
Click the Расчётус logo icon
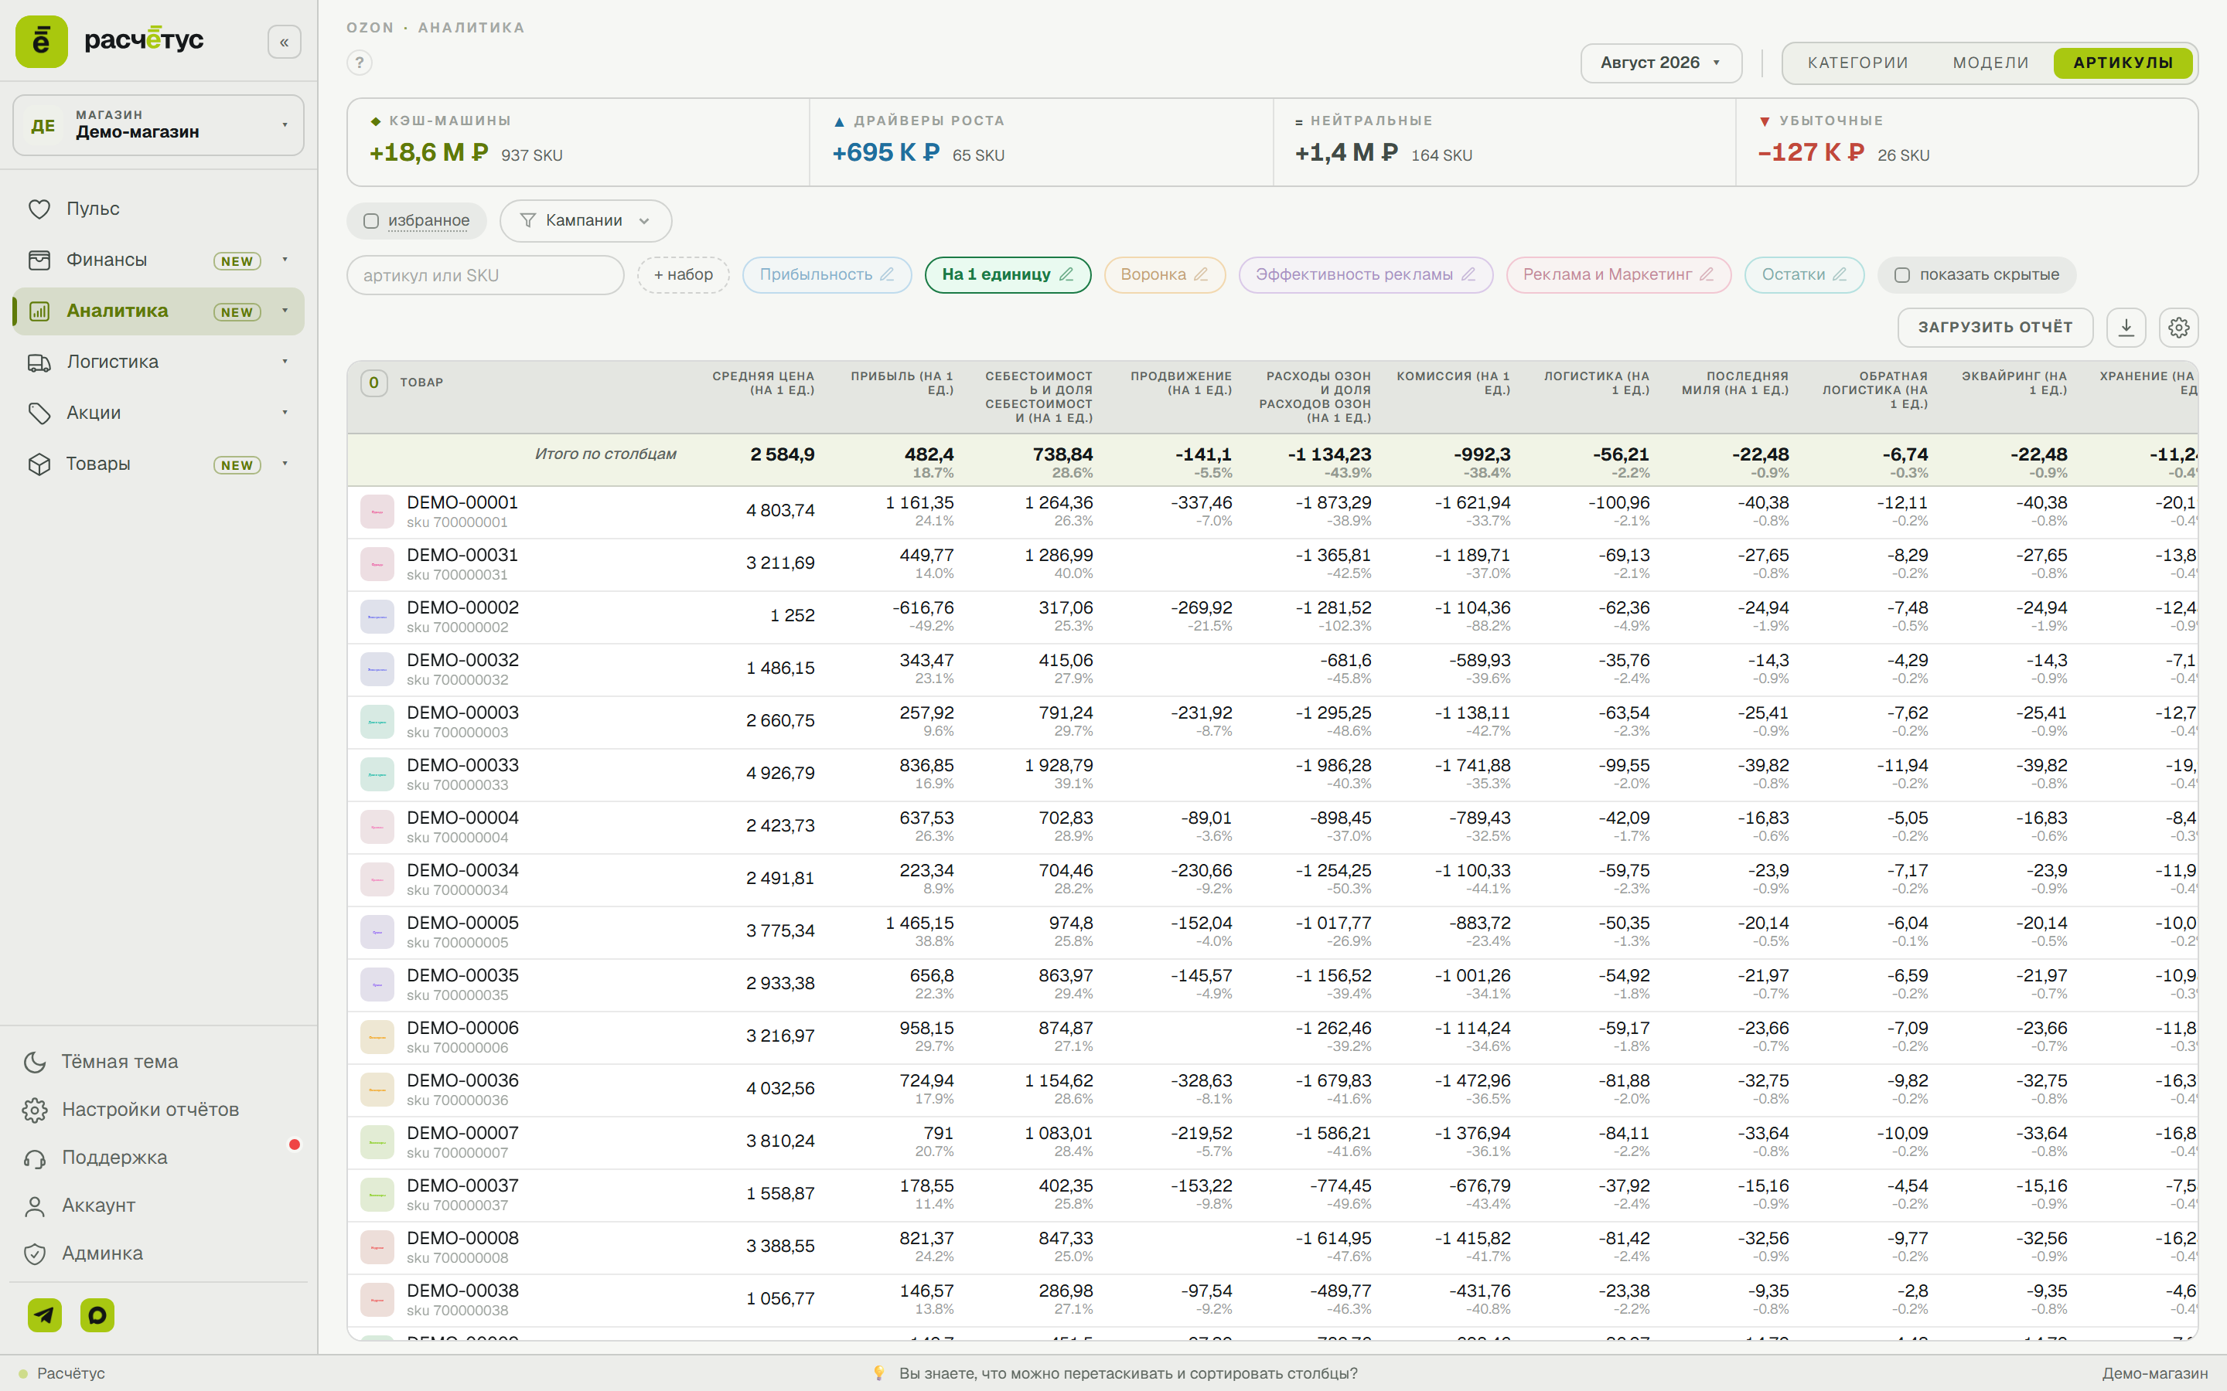42,42
